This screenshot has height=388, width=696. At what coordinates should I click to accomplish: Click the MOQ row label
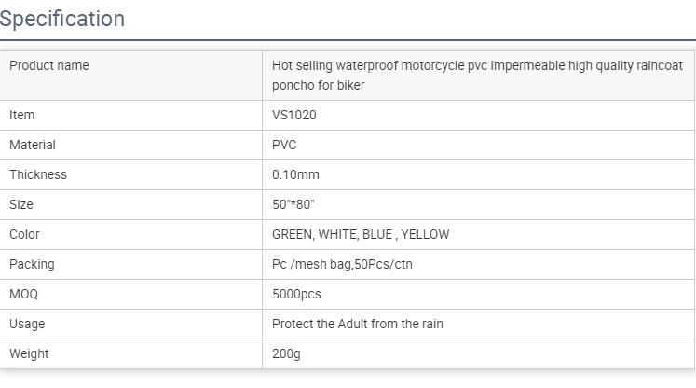click(x=23, y=294)
